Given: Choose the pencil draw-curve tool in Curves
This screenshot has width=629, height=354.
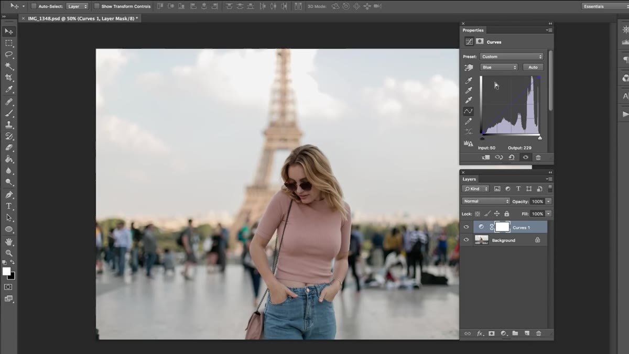Looking at the screenshot, I should pyautogui.click(x=469, y=121).
